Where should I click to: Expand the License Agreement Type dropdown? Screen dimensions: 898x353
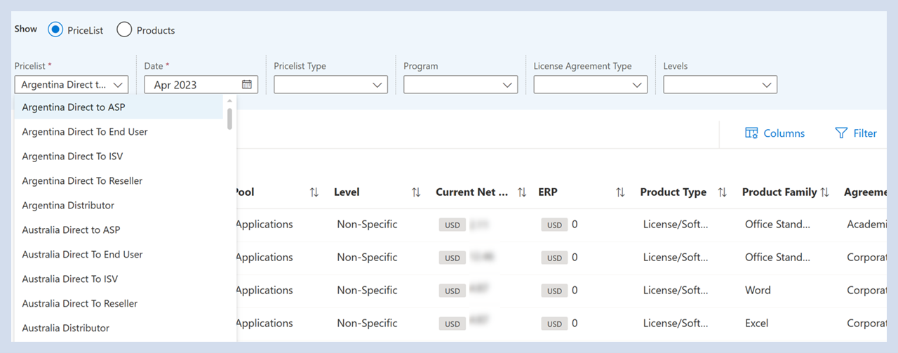pyautogui.click(x=590, y=85)
